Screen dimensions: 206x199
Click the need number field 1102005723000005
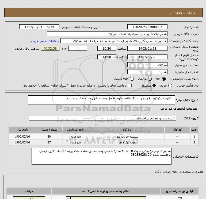(x=147, y=27)
